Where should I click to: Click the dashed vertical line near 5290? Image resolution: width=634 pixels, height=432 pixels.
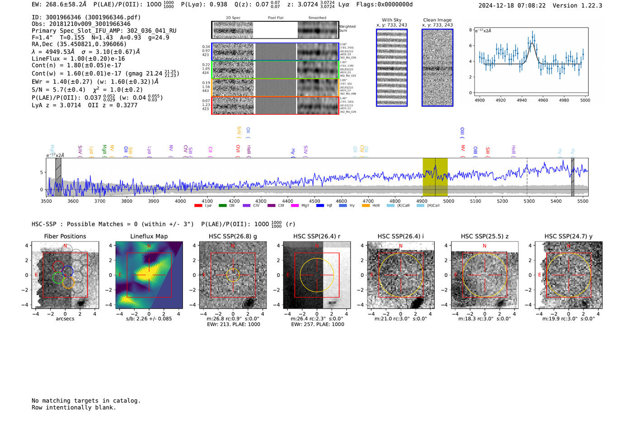(527, 177)
